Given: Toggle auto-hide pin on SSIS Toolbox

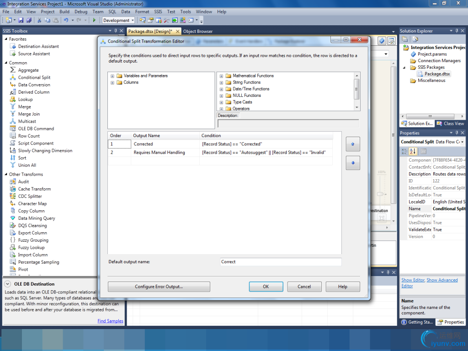Looking at the screenshot, I should [116, 31].
